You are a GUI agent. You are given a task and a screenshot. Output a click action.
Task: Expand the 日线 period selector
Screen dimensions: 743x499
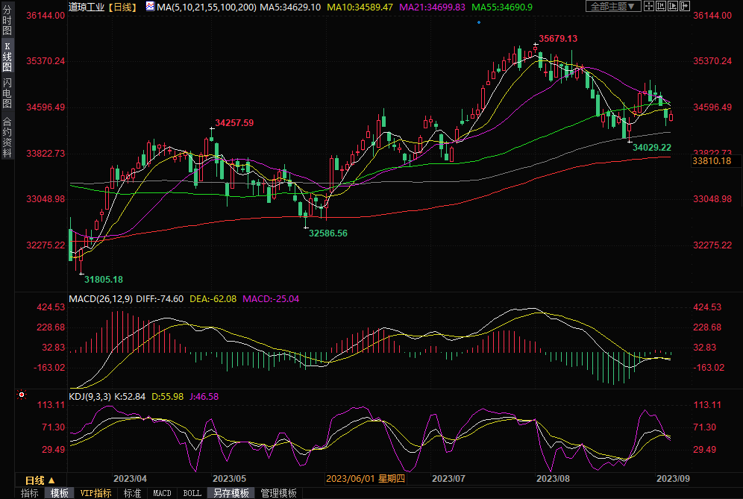pos(40,480)
